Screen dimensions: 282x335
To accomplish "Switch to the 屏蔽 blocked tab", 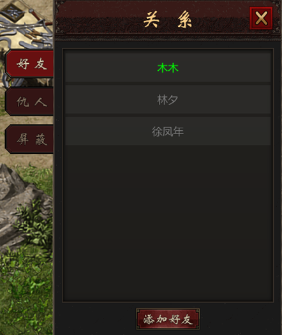I will (x=30, y=139).
